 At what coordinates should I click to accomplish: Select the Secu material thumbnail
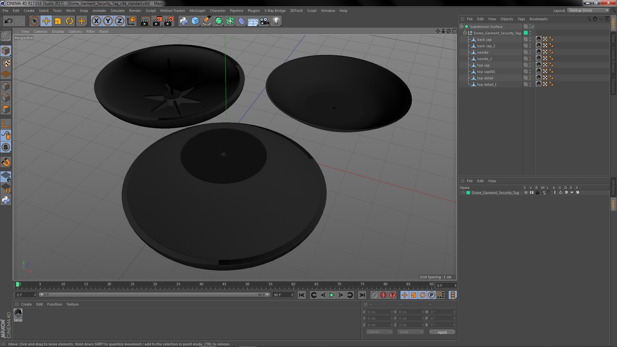[x=18, y=315]
